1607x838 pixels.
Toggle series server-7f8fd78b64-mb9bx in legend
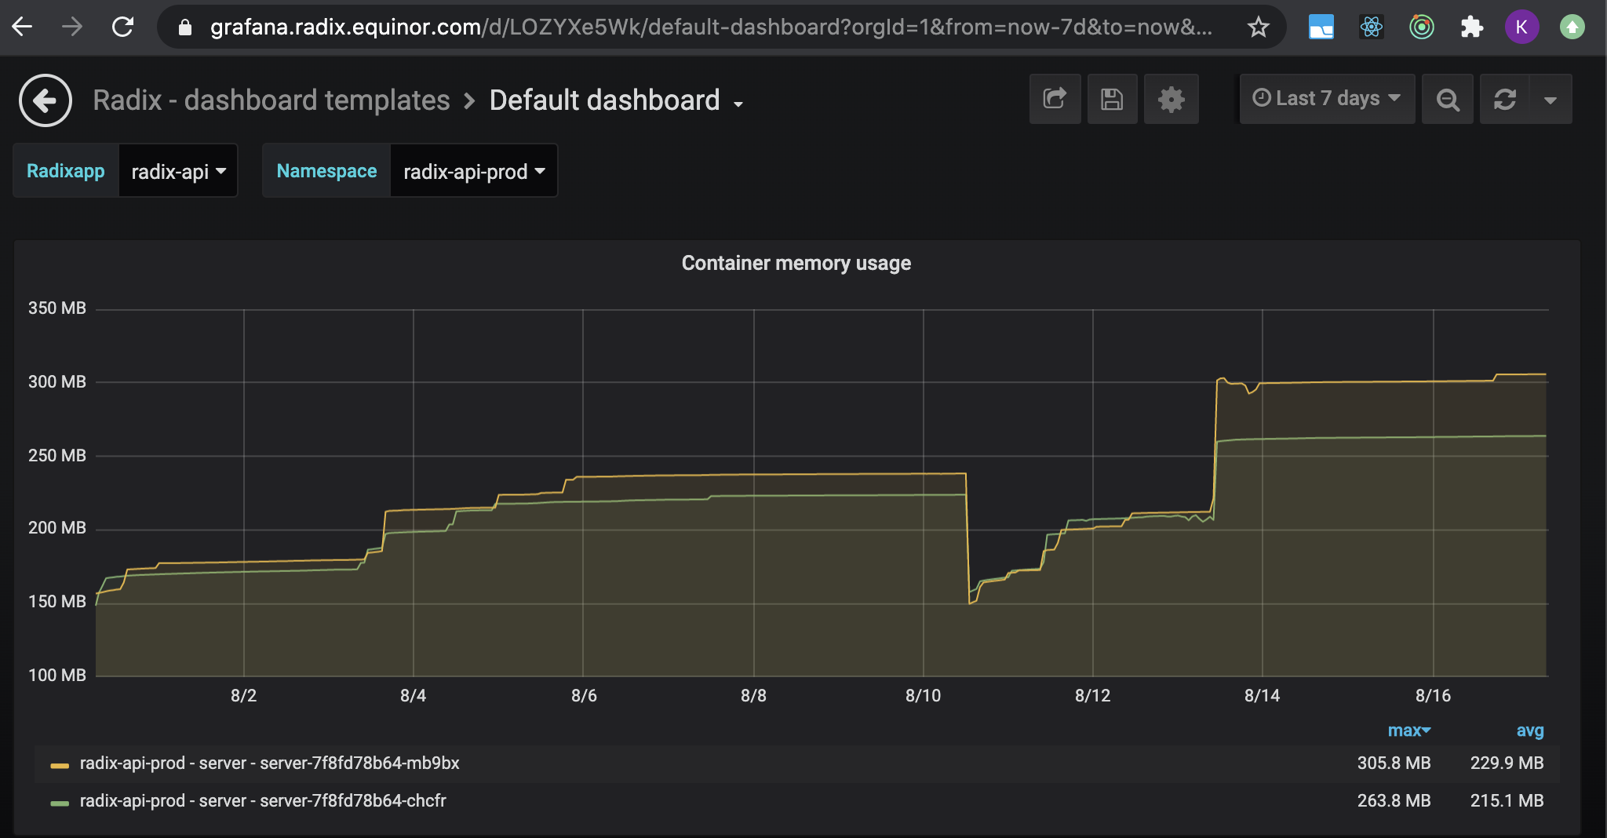[x=269, y=763]
